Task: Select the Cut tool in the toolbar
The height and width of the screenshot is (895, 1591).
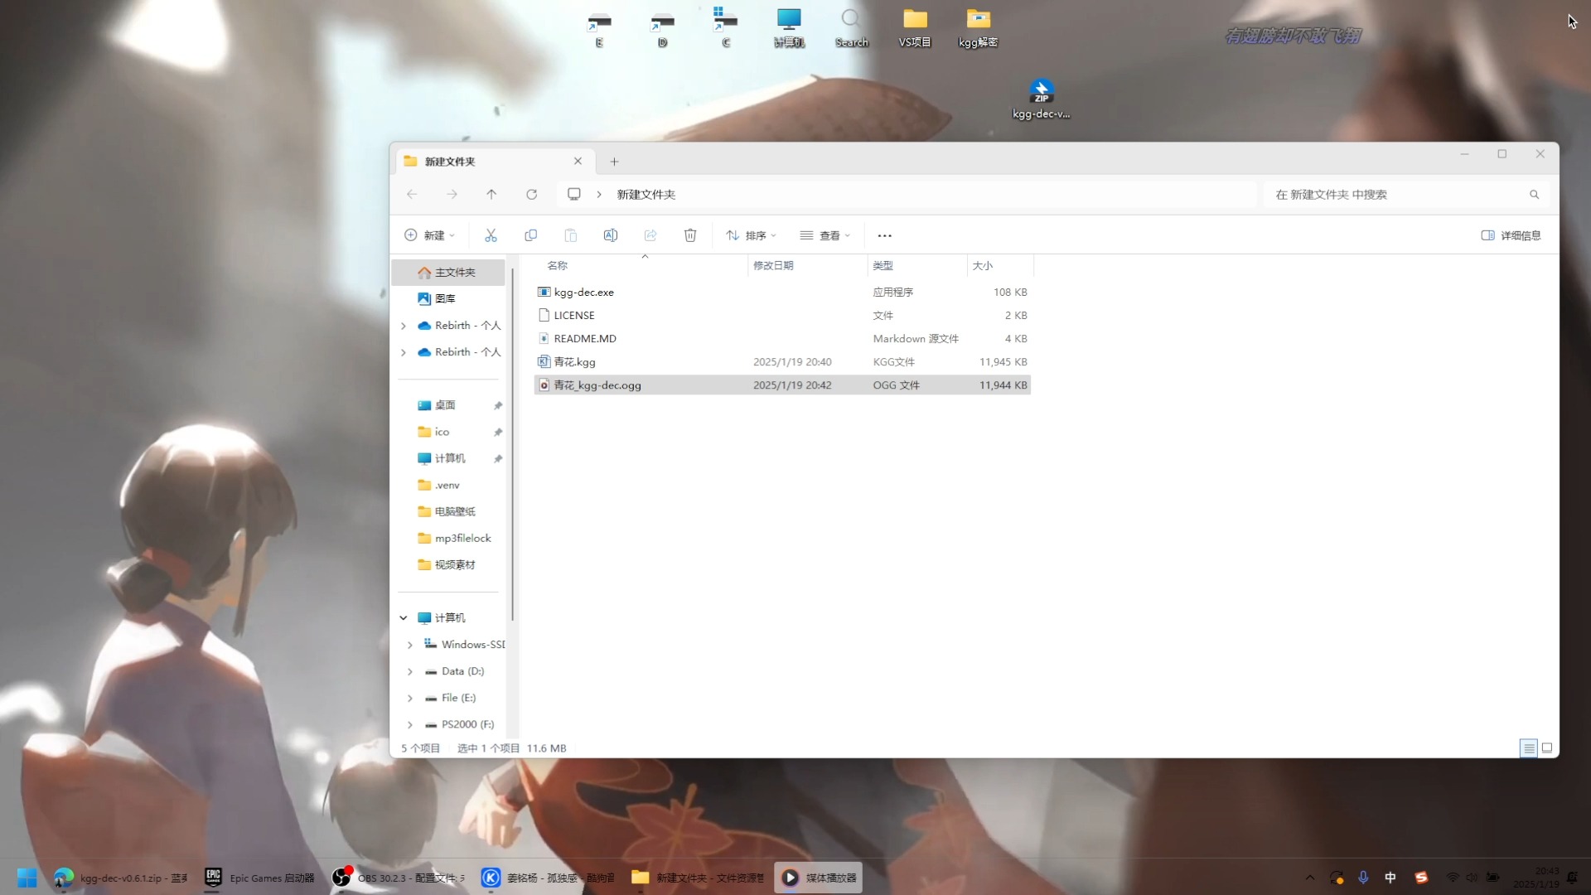Action: (490, 235)
